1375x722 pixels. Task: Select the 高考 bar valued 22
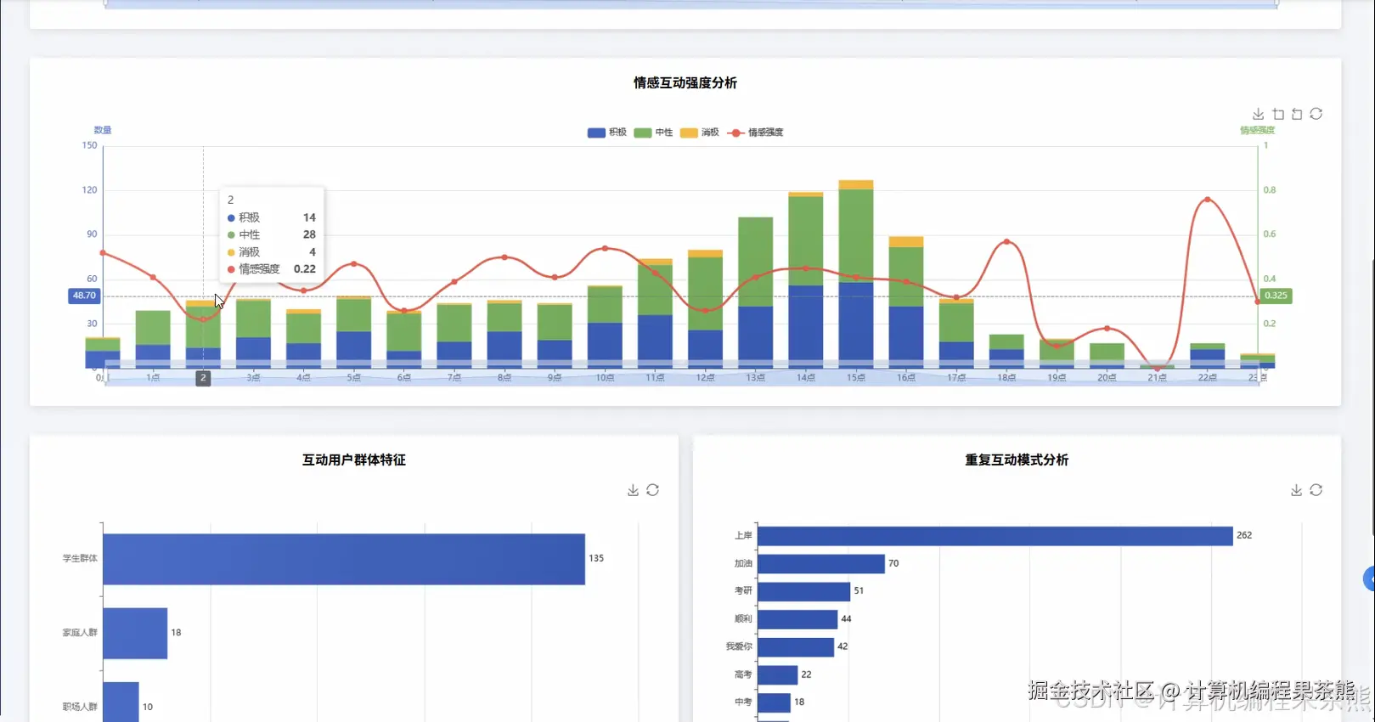(777, 674)
